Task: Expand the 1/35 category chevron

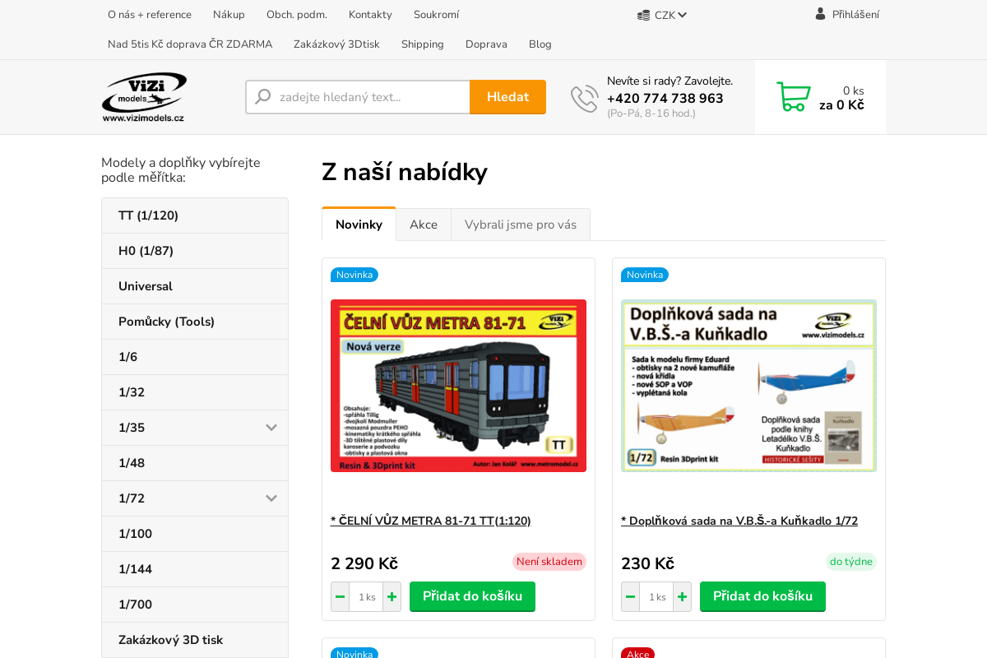Action: [271, 428]
